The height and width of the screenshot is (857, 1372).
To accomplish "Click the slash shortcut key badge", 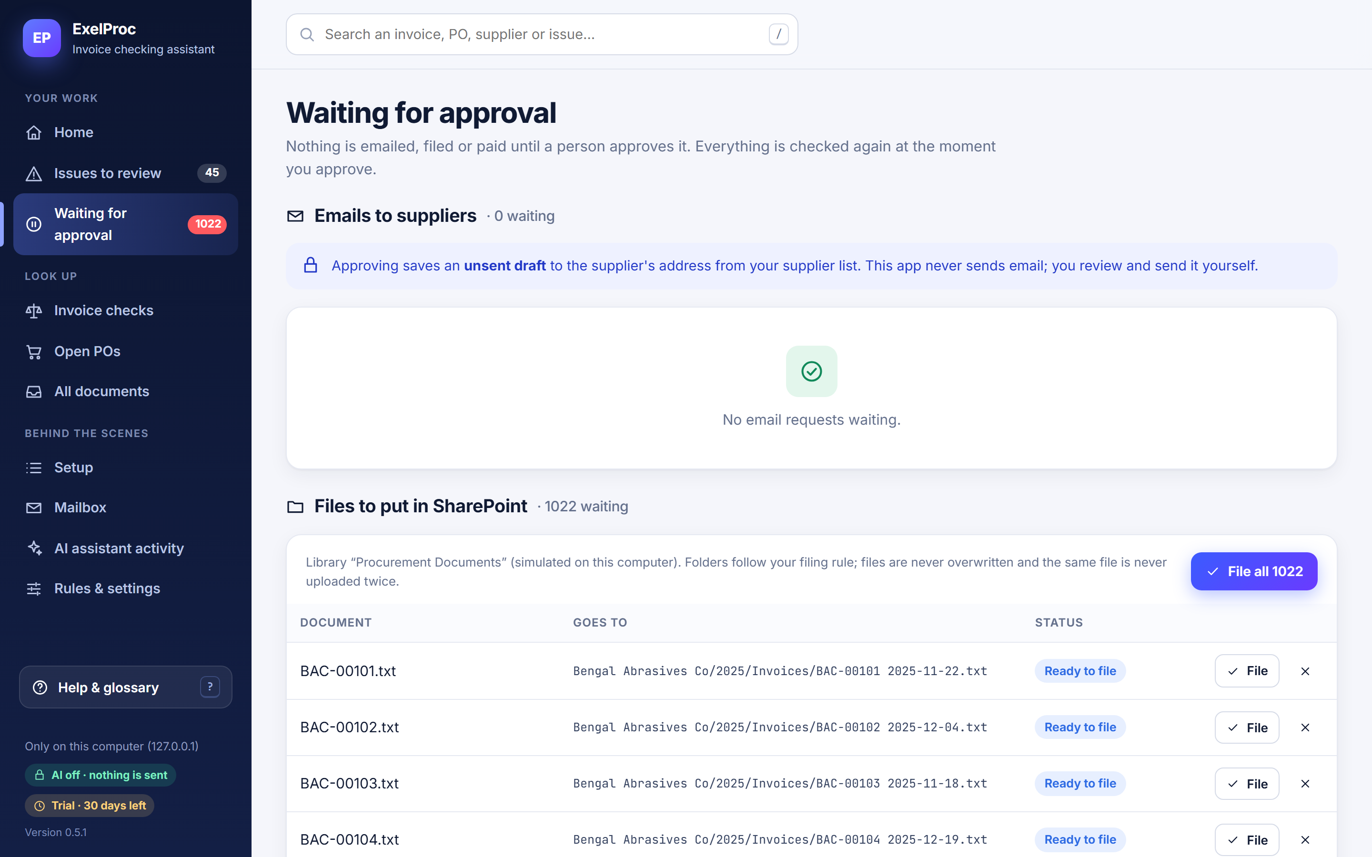I will point(778,34).
